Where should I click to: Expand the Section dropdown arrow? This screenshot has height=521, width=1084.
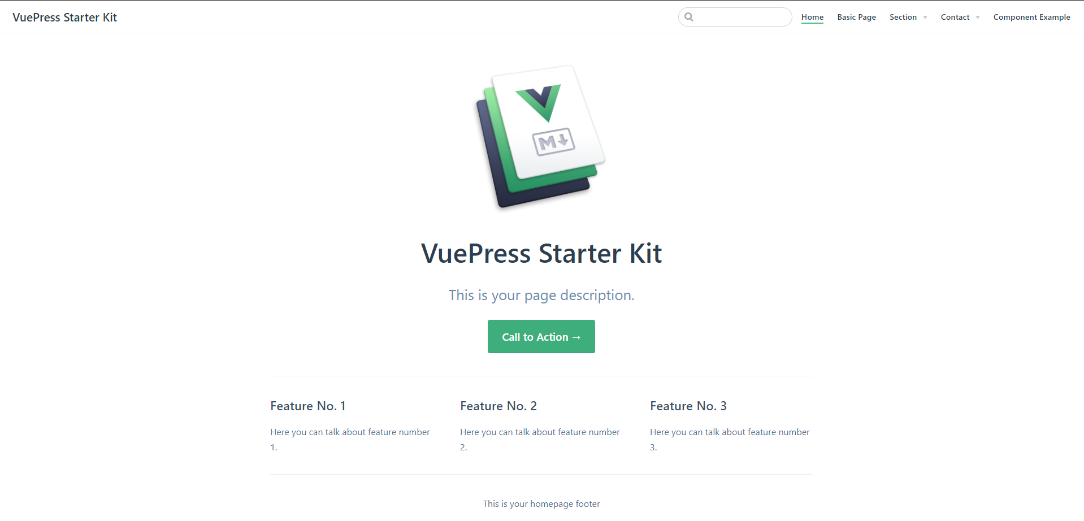pos(925,18)
